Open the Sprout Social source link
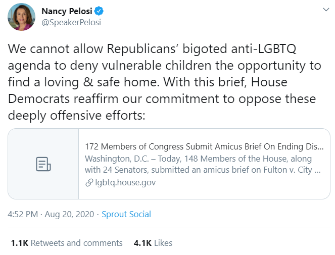335x255 pixels. pyautogui.click(x=126, y=214)
